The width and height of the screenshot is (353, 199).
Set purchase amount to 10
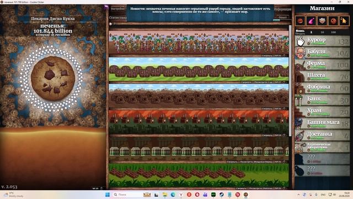tap(322, 32)
